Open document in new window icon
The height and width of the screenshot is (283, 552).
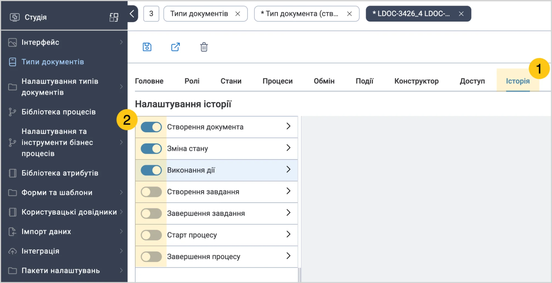tap(175, 47)
